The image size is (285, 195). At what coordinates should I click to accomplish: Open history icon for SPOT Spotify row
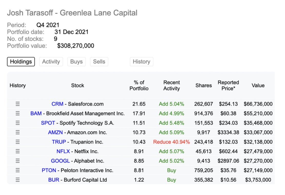(x=18, y=123)
